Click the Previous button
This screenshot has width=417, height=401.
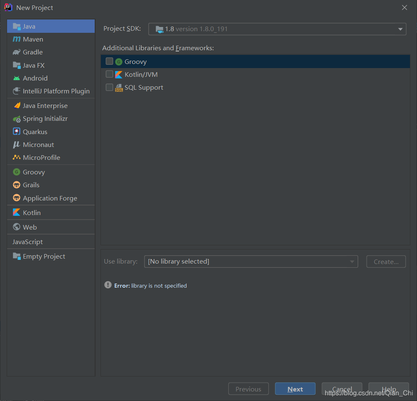[248, 389]
